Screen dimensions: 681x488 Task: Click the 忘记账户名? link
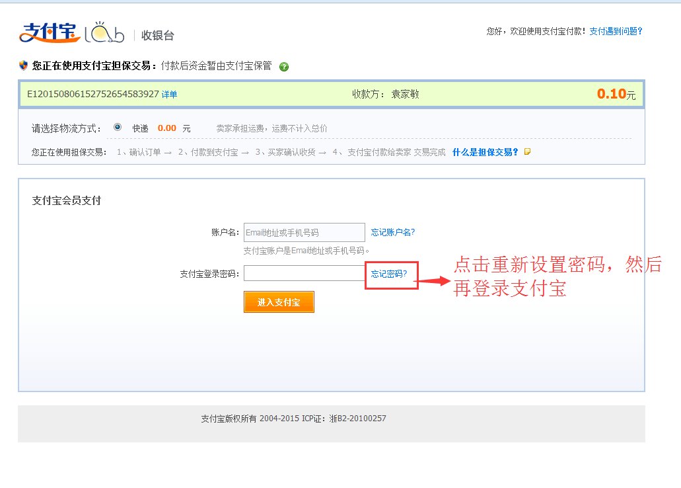[x=392, y=232]
